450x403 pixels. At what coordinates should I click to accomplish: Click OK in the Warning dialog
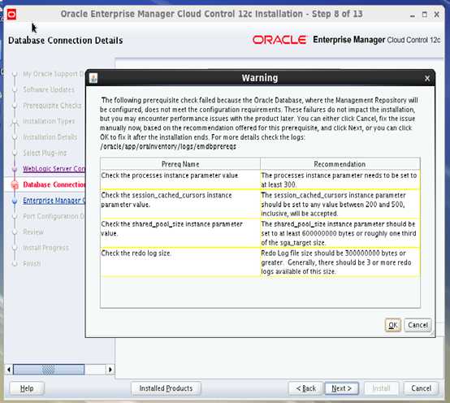click(x=392, y=325)
